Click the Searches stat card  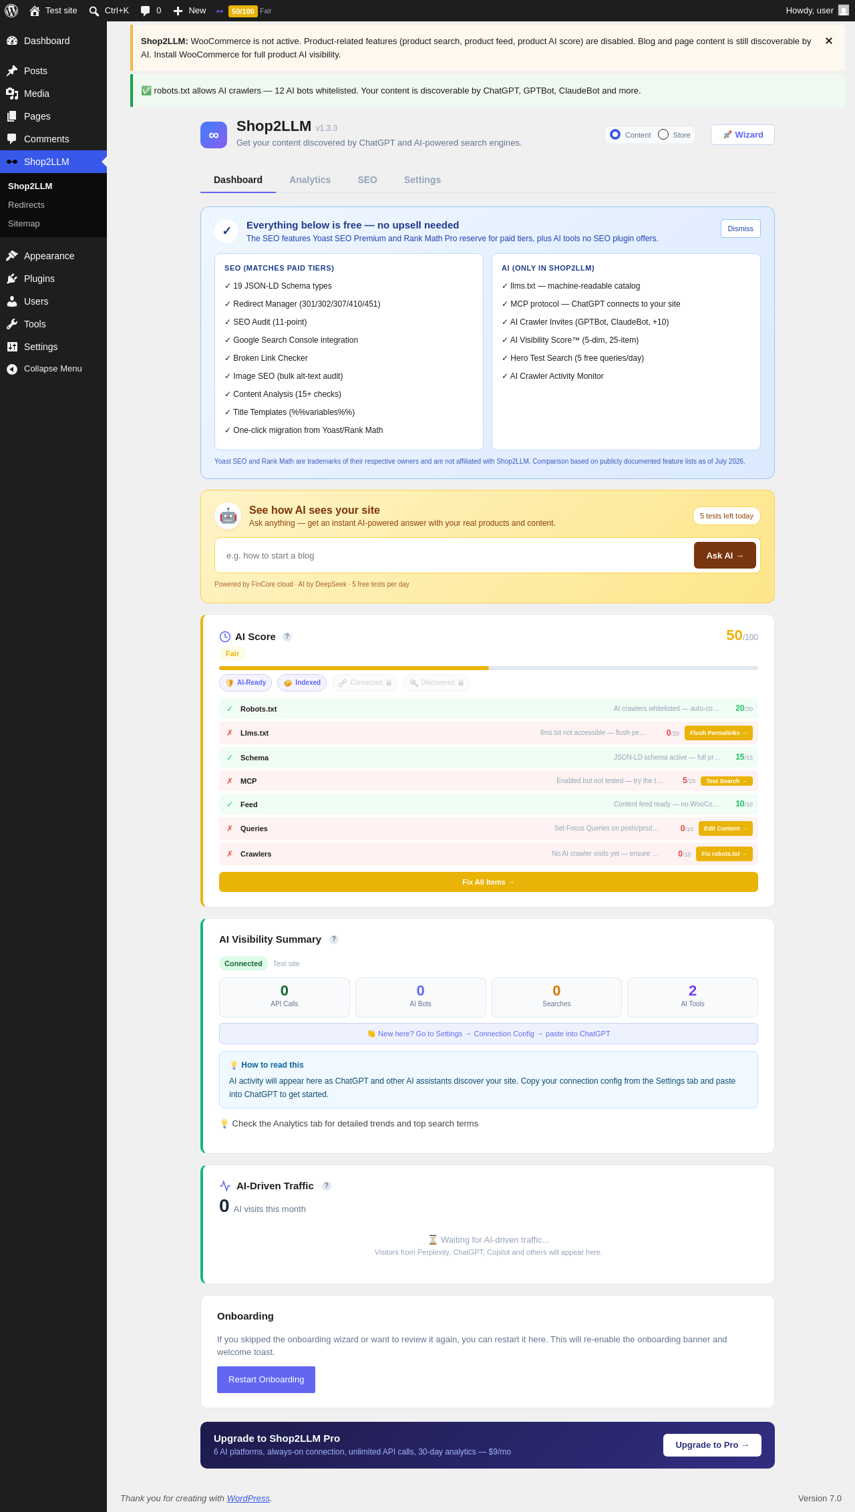[x=556, y=998]
